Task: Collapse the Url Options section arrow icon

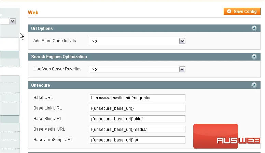Action: coord(254,28)
